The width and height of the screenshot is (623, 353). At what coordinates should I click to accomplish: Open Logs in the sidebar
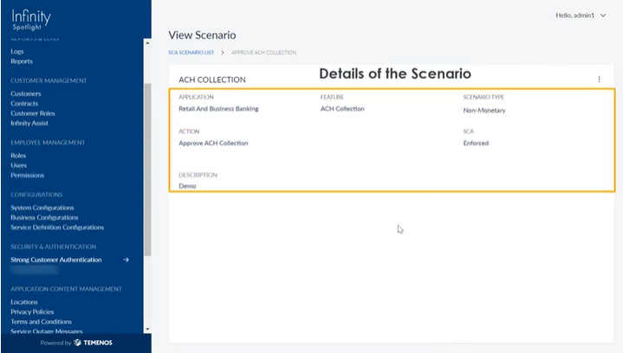[17, 52]
